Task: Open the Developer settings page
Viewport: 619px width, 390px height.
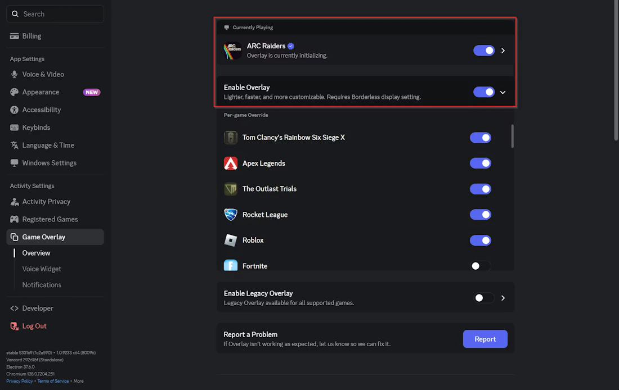Action: (x=55, y=309)
